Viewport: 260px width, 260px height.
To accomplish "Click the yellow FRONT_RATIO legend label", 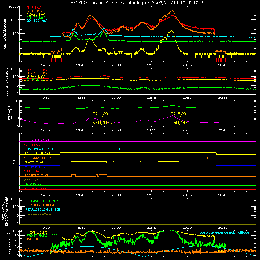I will click(x=37, y=233).
